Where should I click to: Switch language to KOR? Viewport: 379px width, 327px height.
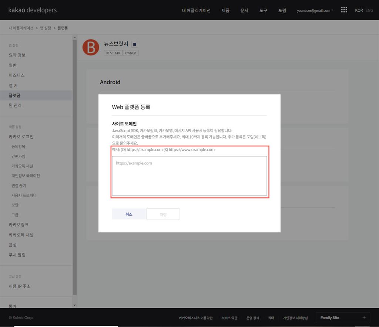tap(359, 10)
